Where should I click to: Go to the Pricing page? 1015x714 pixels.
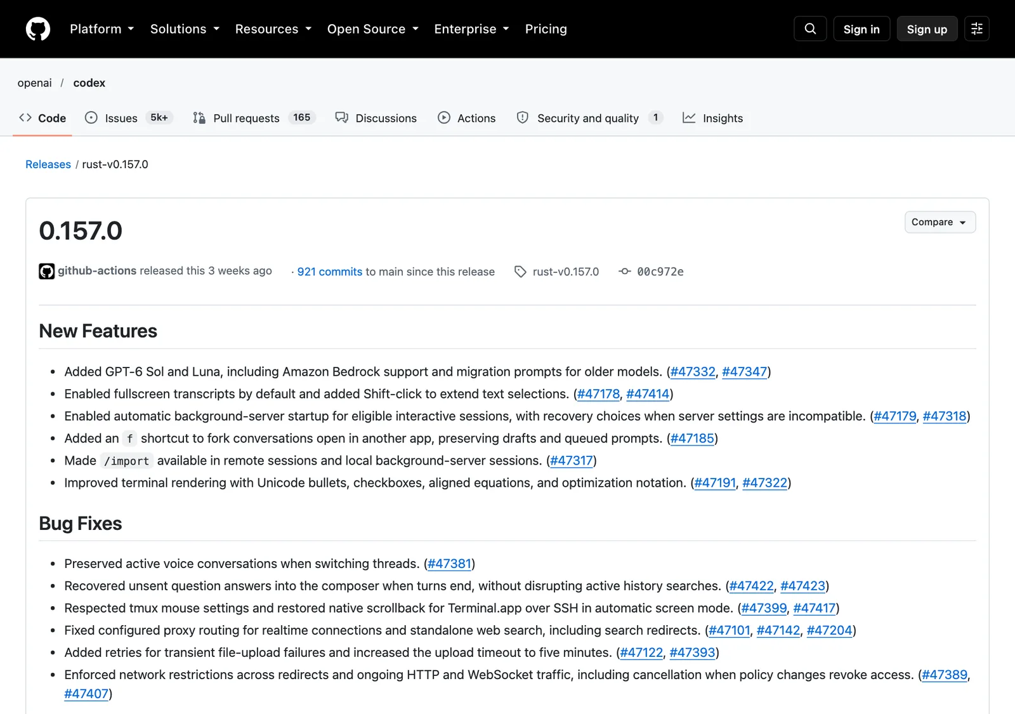tap(546, 29)
